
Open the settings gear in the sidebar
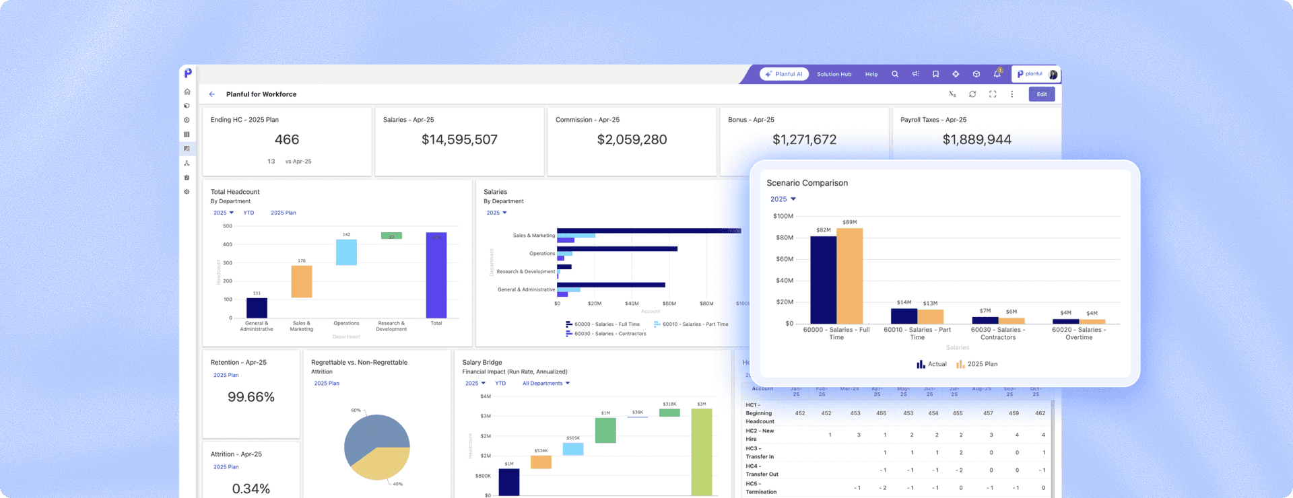187,192
